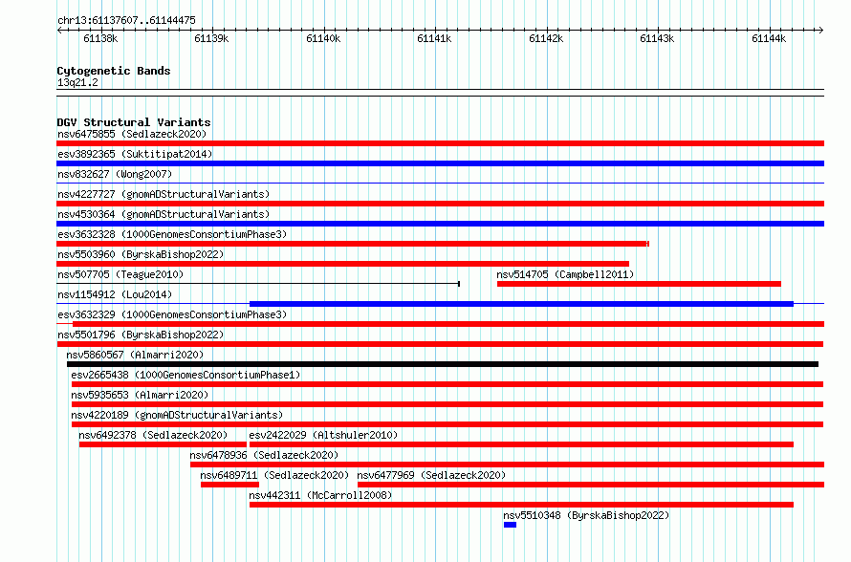The image size is (851, 562).
Task: Click nsv514705 (Campbell2011) label
Action: (x=565, y=274)
